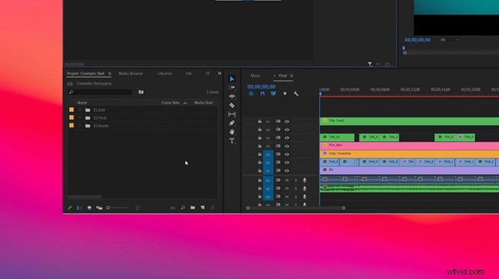Image resolution: width=499 pixels, height=279 pixels.
Task: Click Find magnifier in Project panel footer
Action: (x=183, y=208)
